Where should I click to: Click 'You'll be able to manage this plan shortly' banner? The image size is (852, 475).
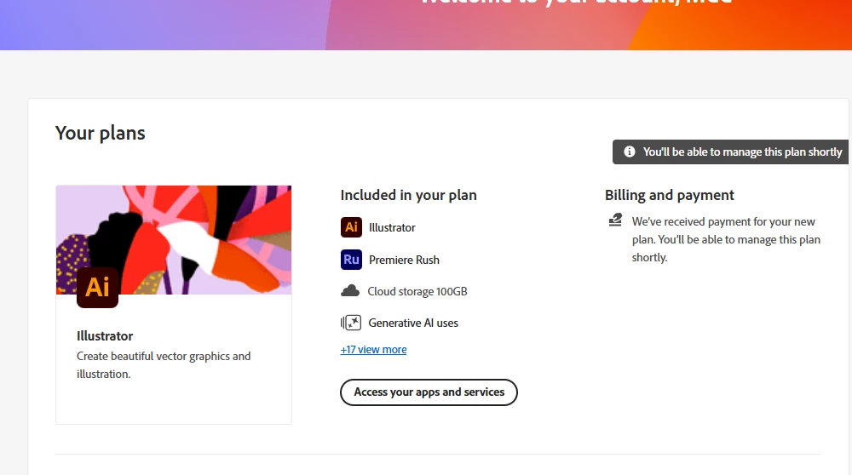tap(730, 152)
